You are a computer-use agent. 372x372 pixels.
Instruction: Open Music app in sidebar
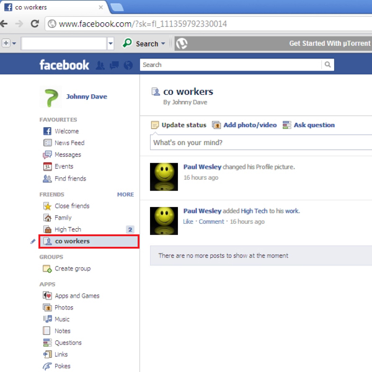(x=62, y=319)
